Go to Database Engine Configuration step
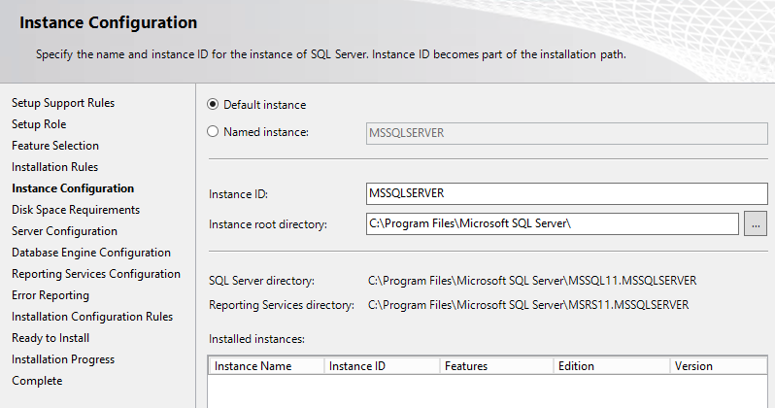The width and height of the screenshot is (775, 408). (x=91, y=253)
